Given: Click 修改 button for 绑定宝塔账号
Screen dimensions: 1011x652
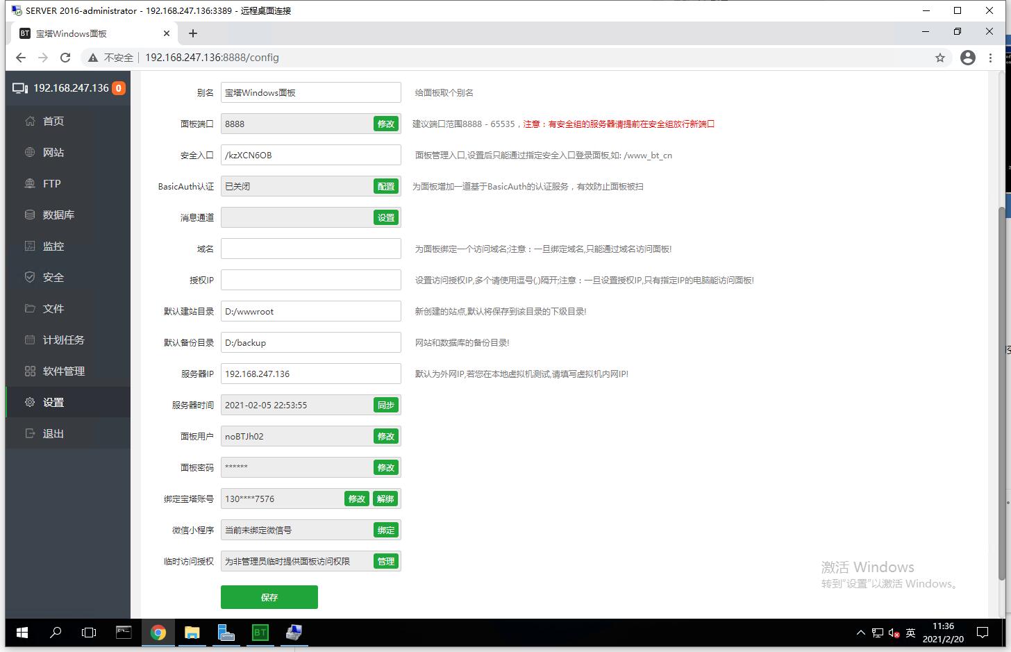Looking at the screenshot, I should coord(357,499).
